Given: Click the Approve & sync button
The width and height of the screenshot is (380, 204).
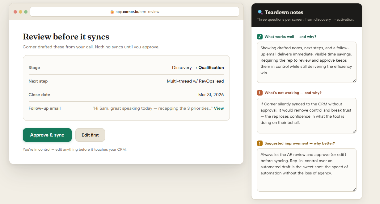Looking at the screenshot, I should pyautogui.click(x=47, y=135).
